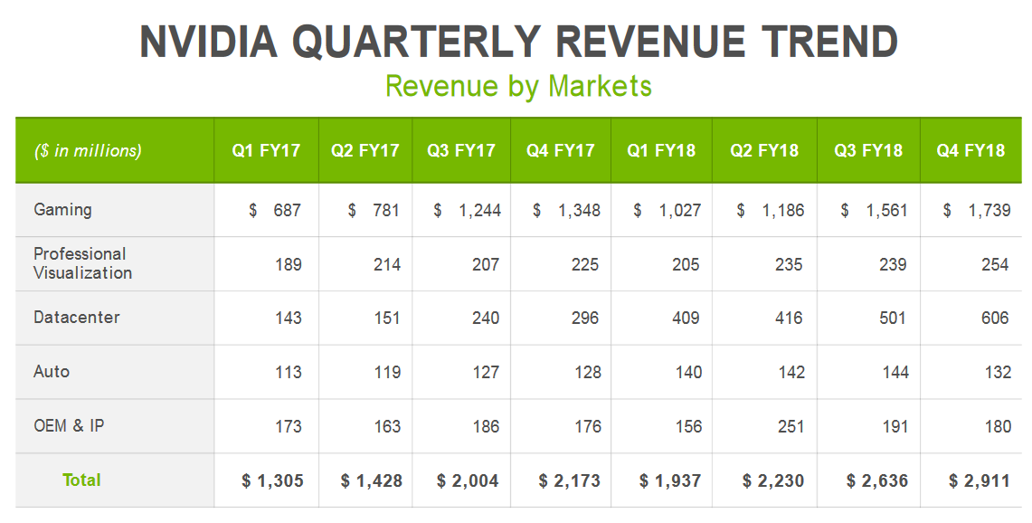Select OEM & IP value 156
Viewport: 1032px width, 523px height.
pyautogui.click(x=688, y=426)
